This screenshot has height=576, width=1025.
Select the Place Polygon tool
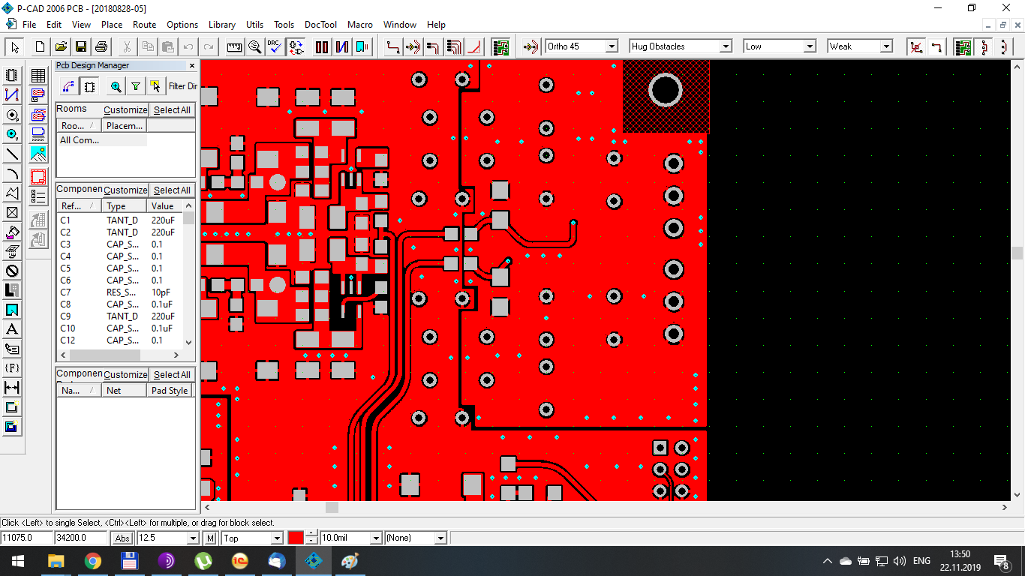12,193
